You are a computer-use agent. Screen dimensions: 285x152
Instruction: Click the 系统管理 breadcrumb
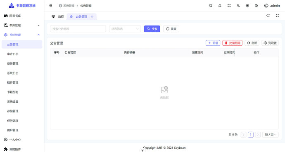pos(66,6)
